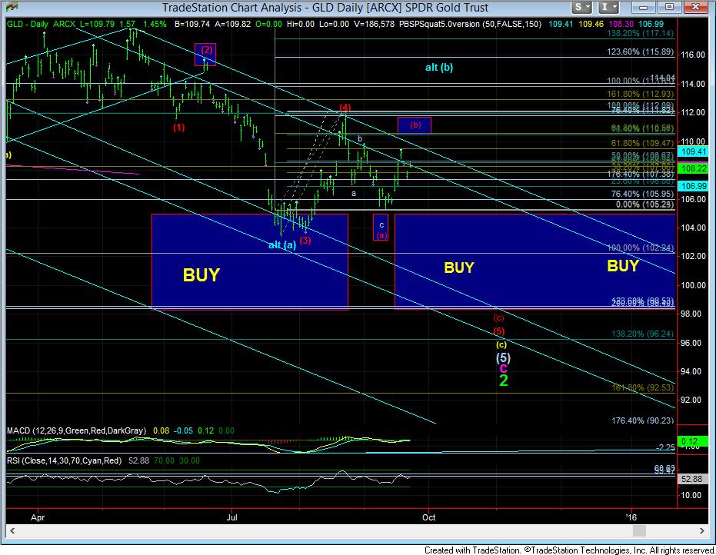Click the cyan 106.99 price axis marker
This screenshot has width=716, height=555.
click(x=694, y=186)
